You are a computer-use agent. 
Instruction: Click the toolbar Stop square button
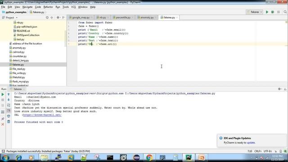pyautogui.click(x=279, y=12)
